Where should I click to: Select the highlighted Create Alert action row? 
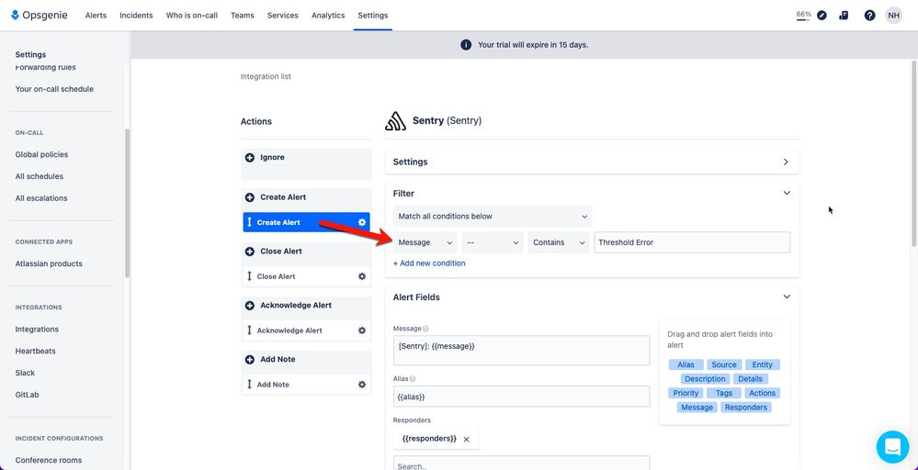pos(306,222)
